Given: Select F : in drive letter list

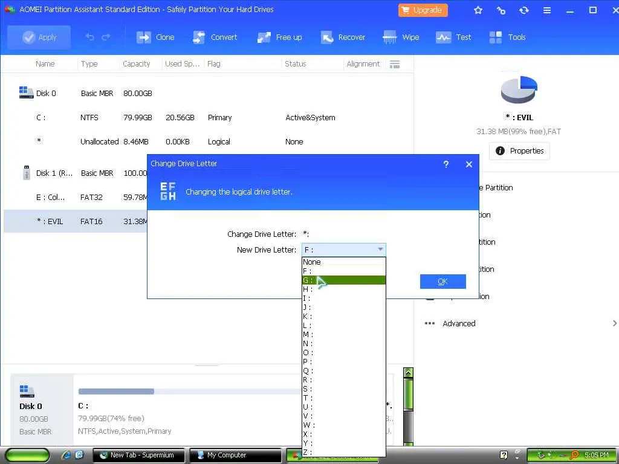Looking at the screenshot, I should (343, 271).
